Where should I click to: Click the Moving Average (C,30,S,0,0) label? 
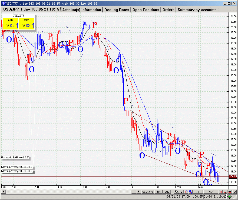pos(17,167)
